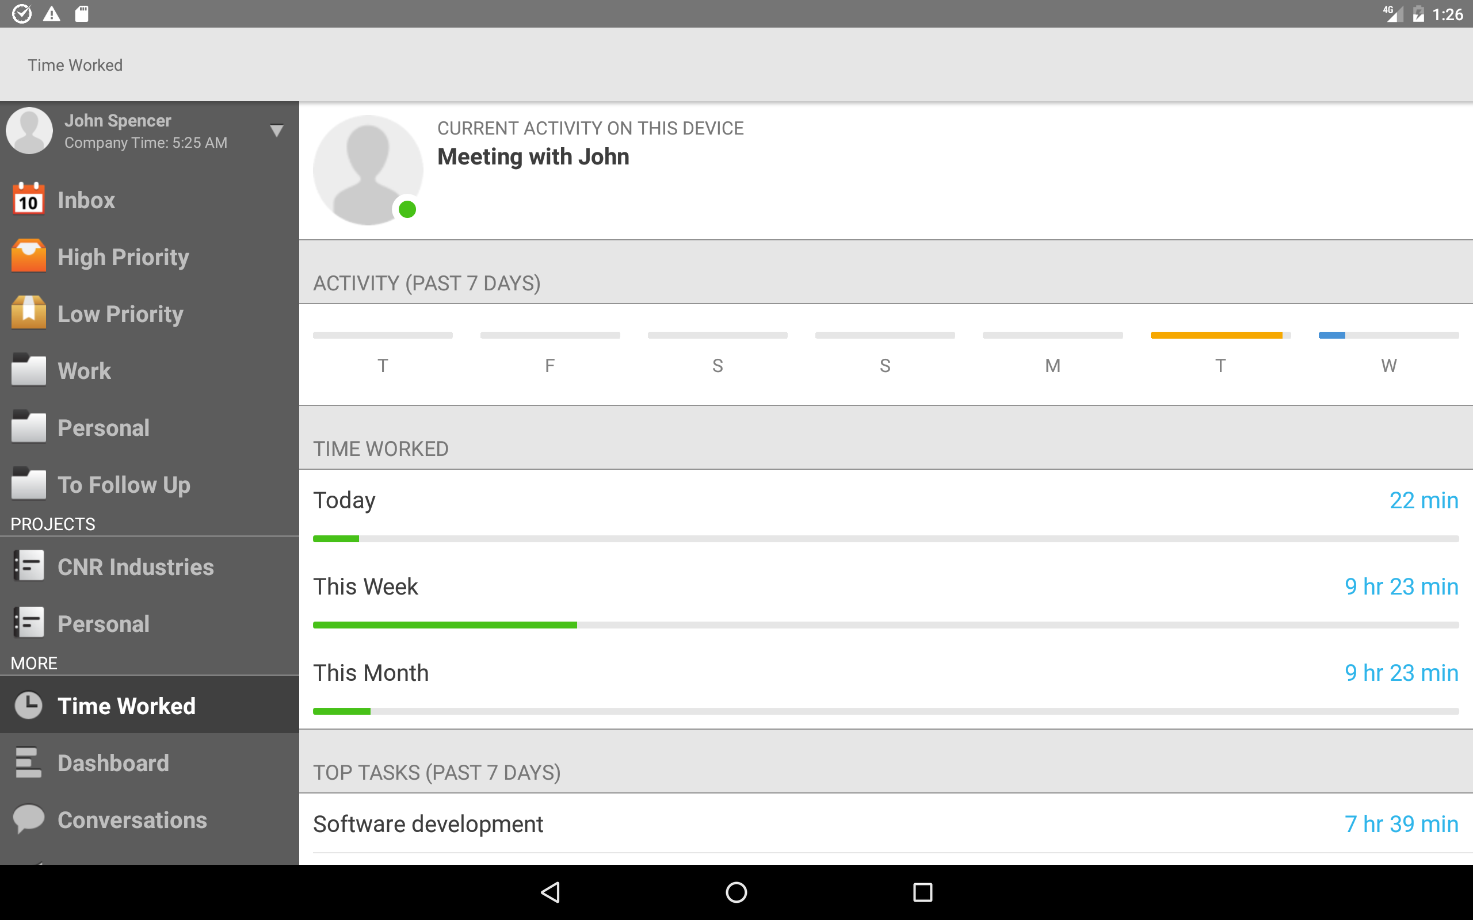Open the Work folder
Image resolution: width=1473 pixels, height=920 pixels.
pos(150,370)
